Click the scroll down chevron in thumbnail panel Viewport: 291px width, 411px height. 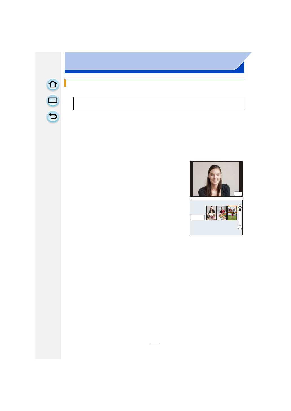pyautogui.click(x=240, y=227)
